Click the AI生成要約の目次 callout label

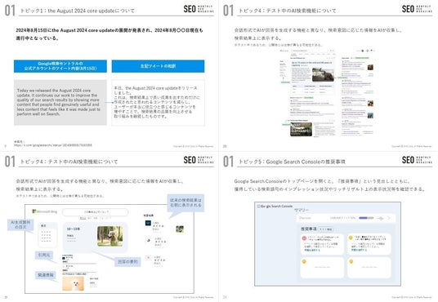[20, 224]
